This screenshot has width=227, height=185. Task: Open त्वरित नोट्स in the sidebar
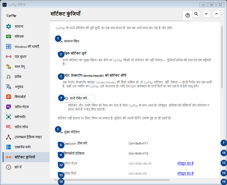pyautogui.click(x=26, y=107)
